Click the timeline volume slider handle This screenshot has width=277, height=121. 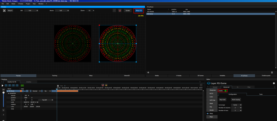(x=3, y=93)
